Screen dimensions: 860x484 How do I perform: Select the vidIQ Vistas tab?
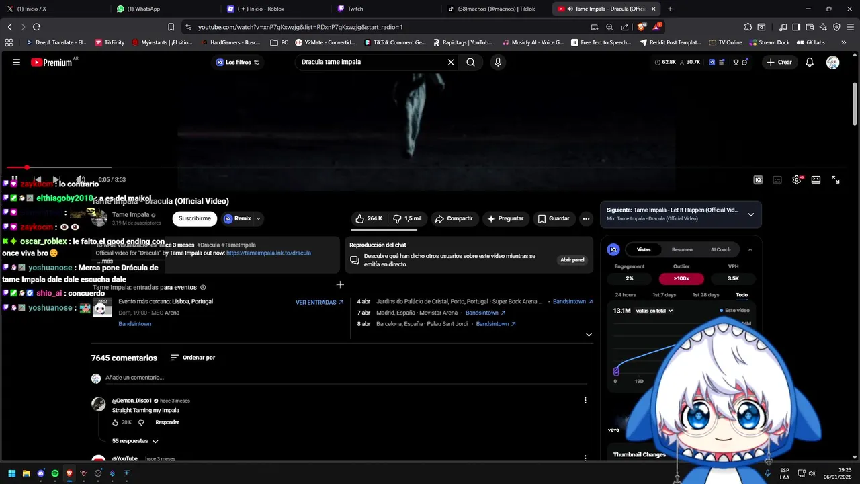point(644,249)
